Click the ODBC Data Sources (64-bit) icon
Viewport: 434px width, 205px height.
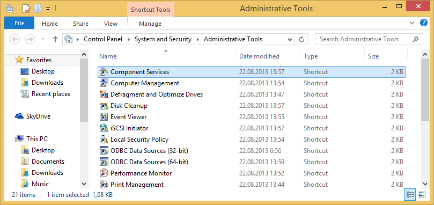104,162
